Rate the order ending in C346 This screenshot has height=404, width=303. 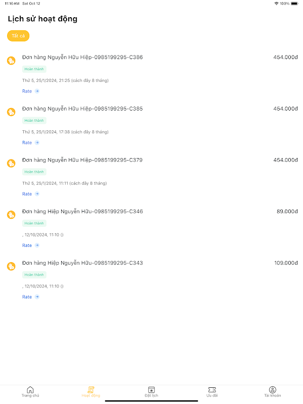[x=27, y=245]
